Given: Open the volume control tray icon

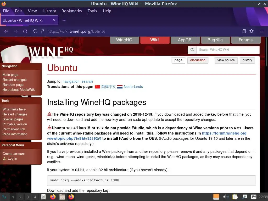Looking at the screenshot, I should pos(226,197).
